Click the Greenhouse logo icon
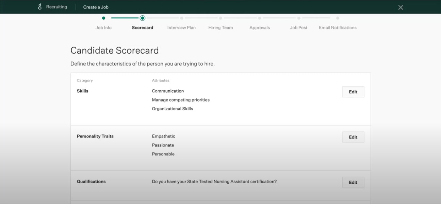The width and height of the screenshot is (441, 204). click(x=40, y=7)
